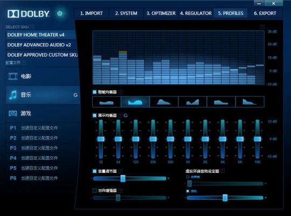Enable the 对白增强器 checkbox
Image resolution: width=291 pixels, height=216 pixels.
pos(95,190)
